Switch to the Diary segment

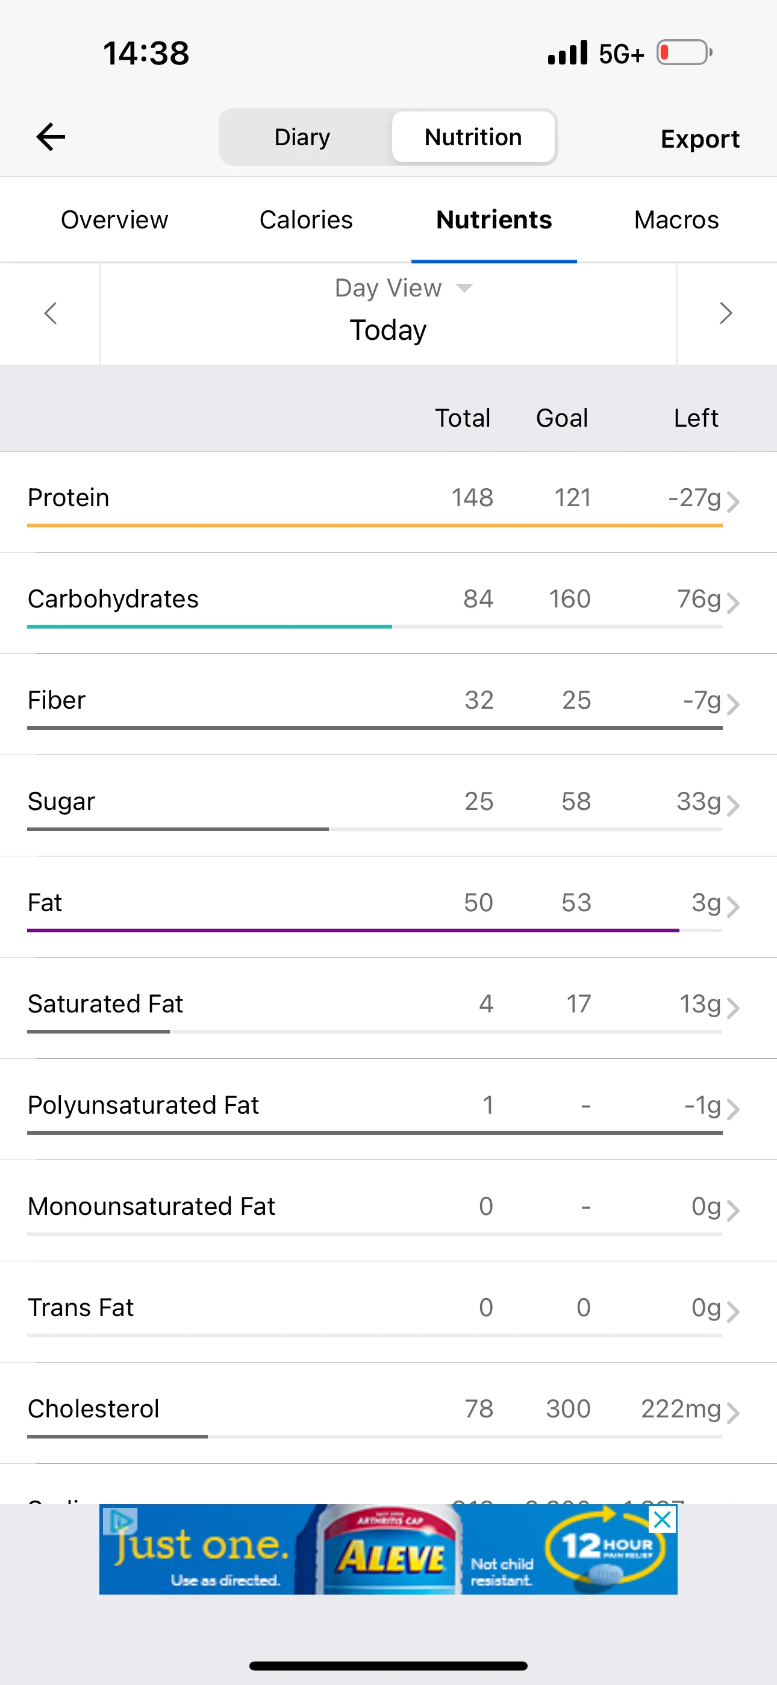(302, 137)
